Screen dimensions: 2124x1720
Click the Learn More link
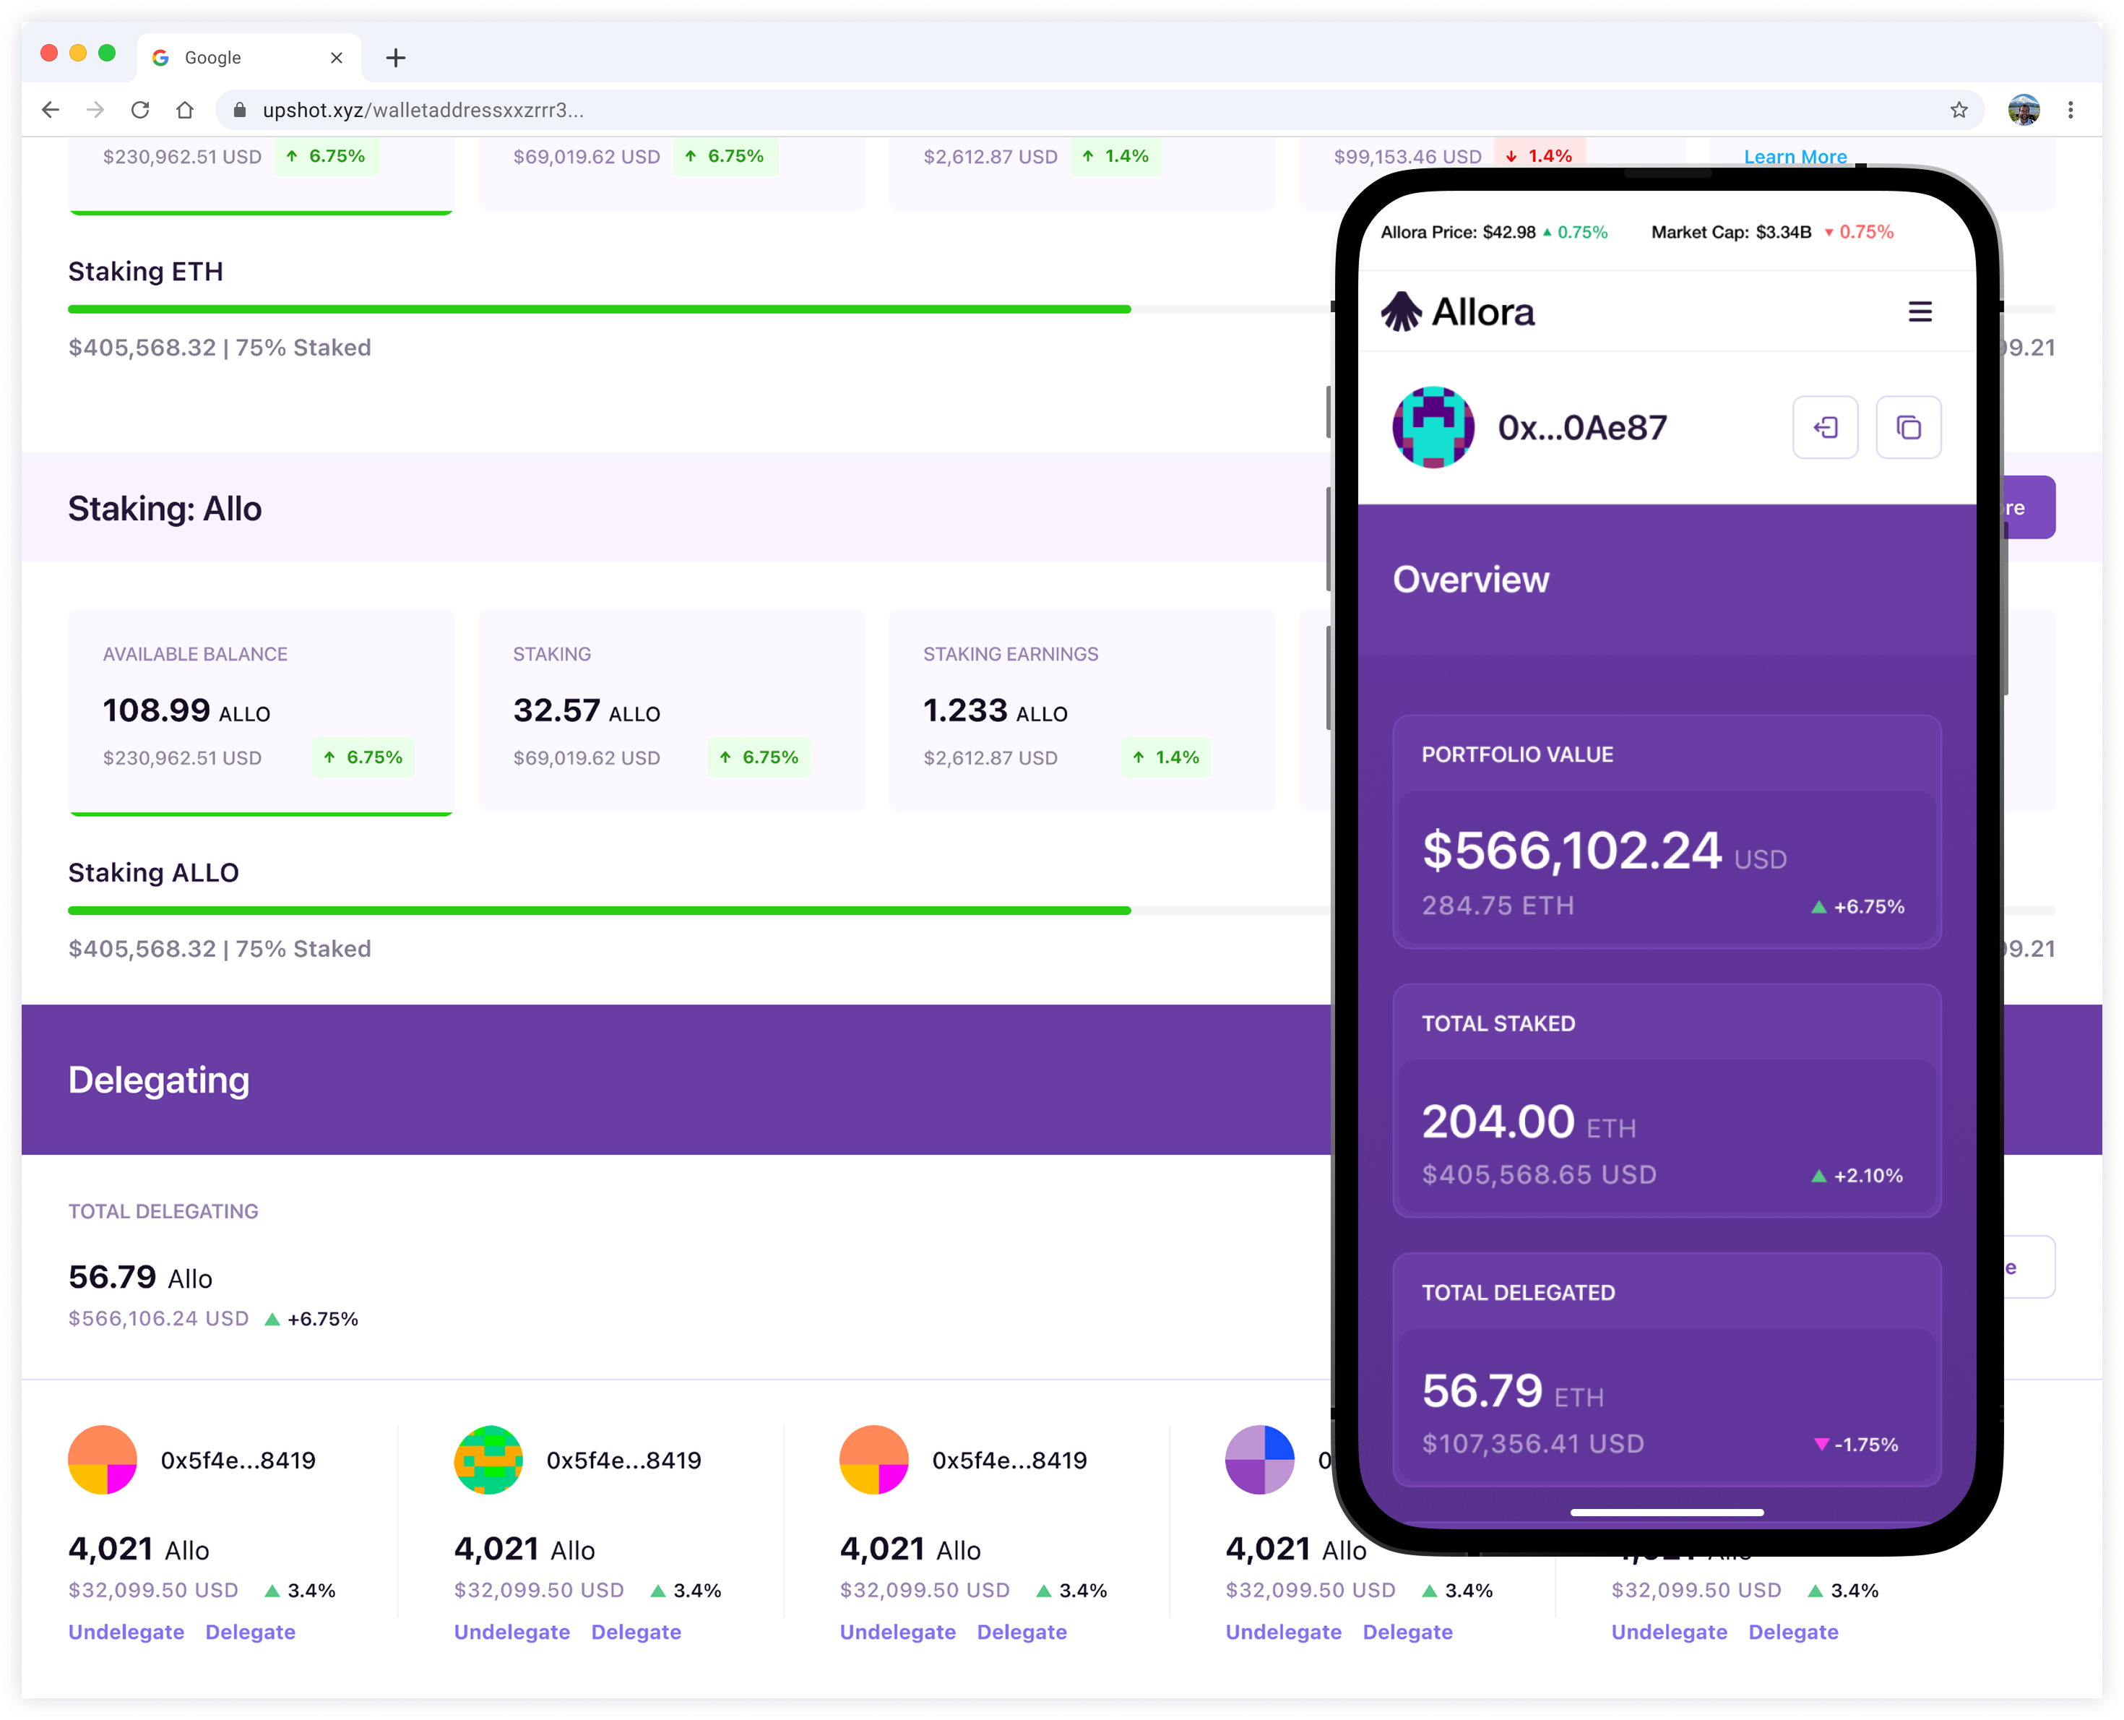(x=1795, y=157)
